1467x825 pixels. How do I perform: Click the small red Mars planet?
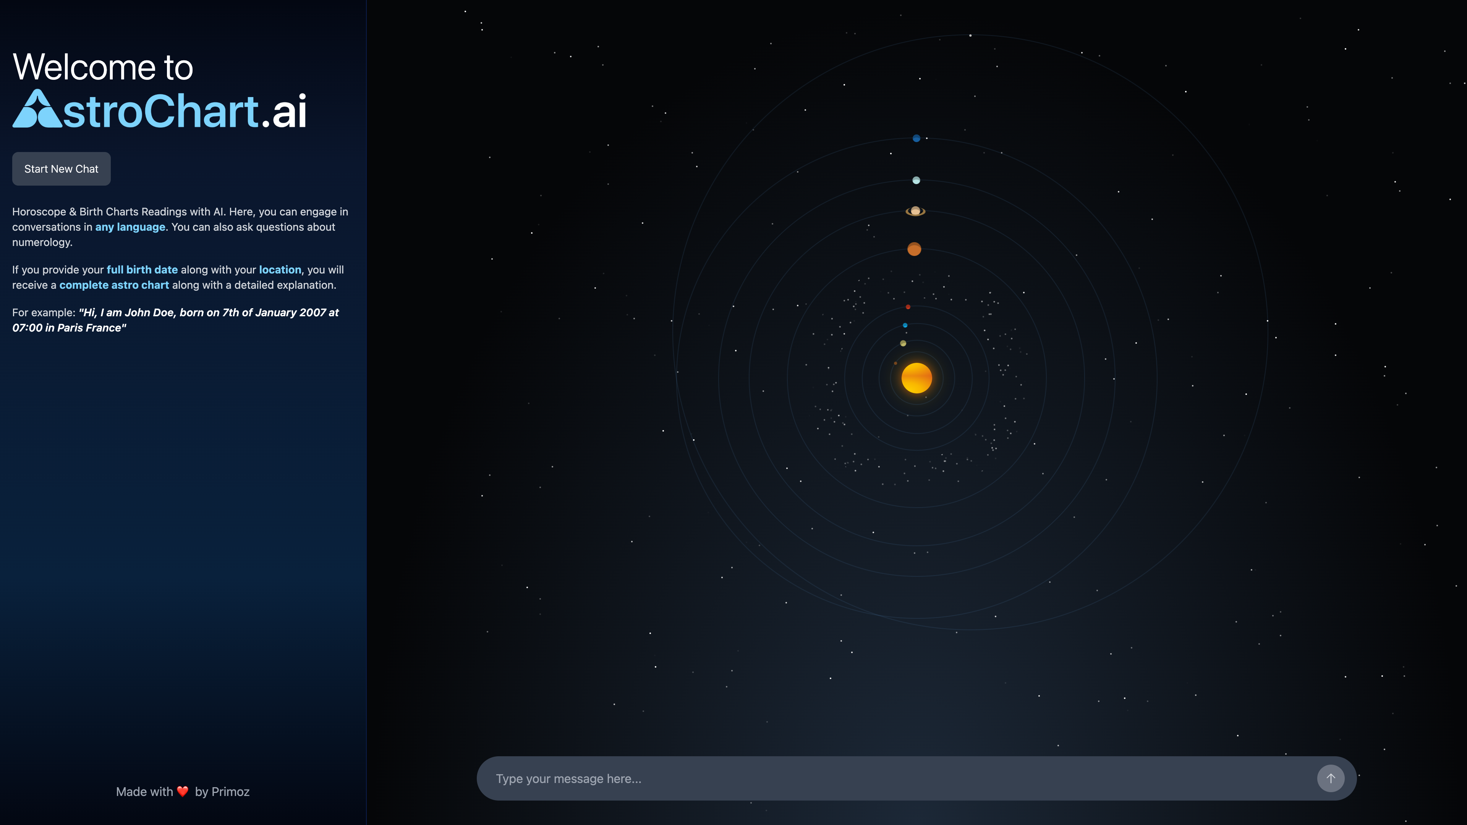[x=908, y=307]
